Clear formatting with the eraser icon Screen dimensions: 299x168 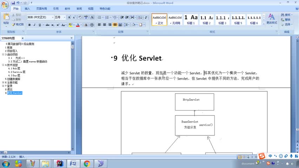tap(80, 17)
